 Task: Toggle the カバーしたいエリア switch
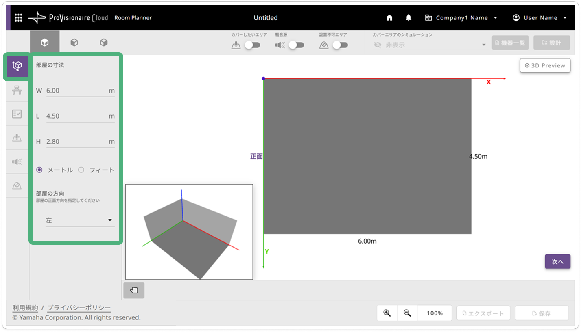pos(252,45)
